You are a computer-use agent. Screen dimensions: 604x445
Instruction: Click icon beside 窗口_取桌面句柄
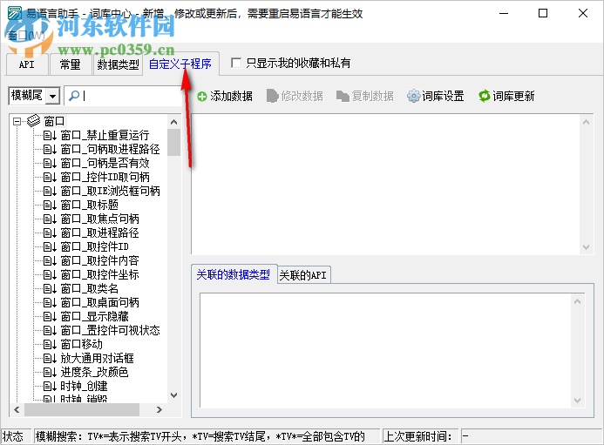point(50,302)
